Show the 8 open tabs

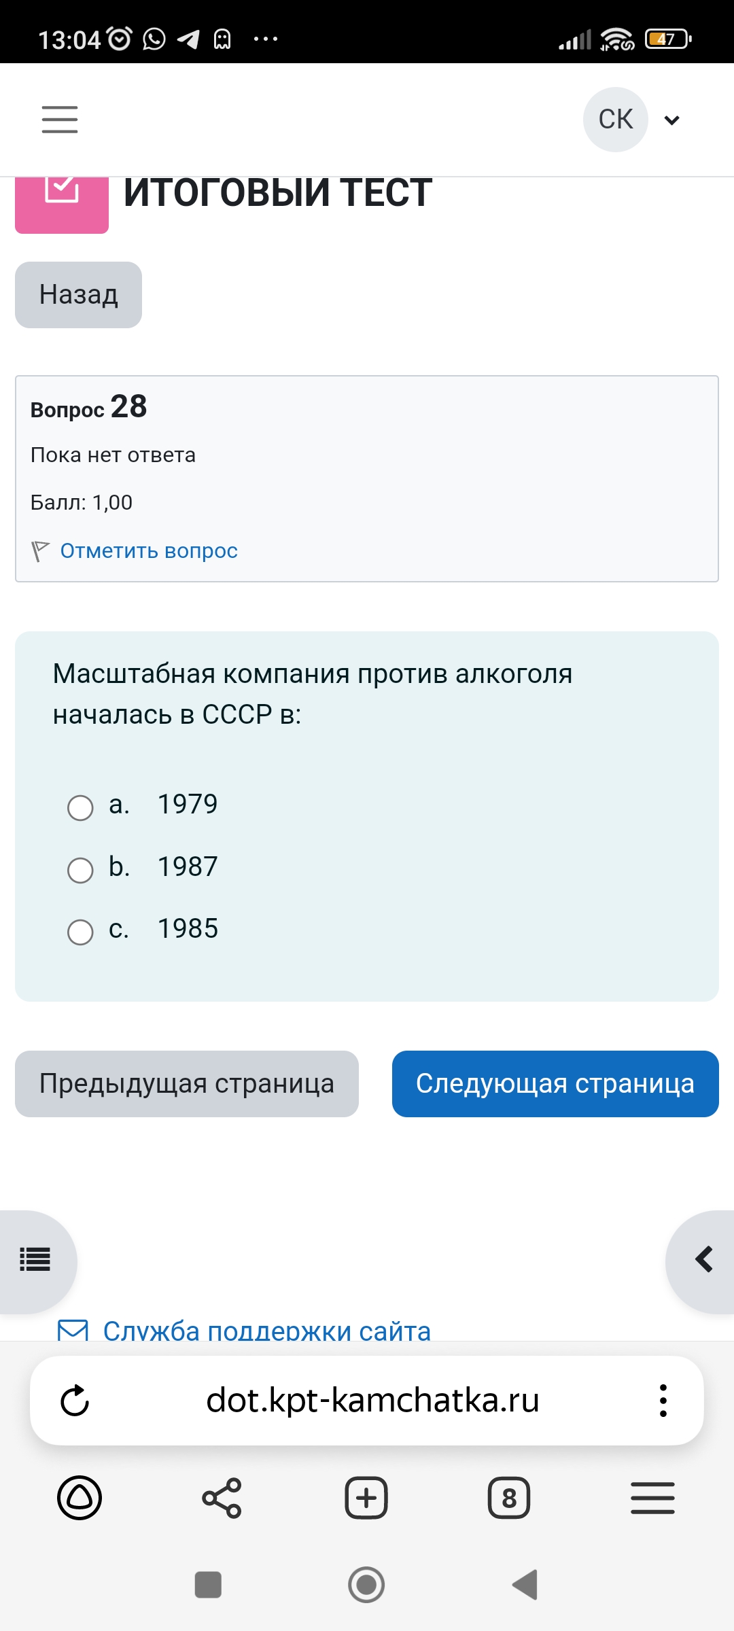coord(509,1498)
